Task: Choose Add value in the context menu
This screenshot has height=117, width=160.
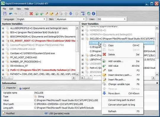Action: coord(122,66)
